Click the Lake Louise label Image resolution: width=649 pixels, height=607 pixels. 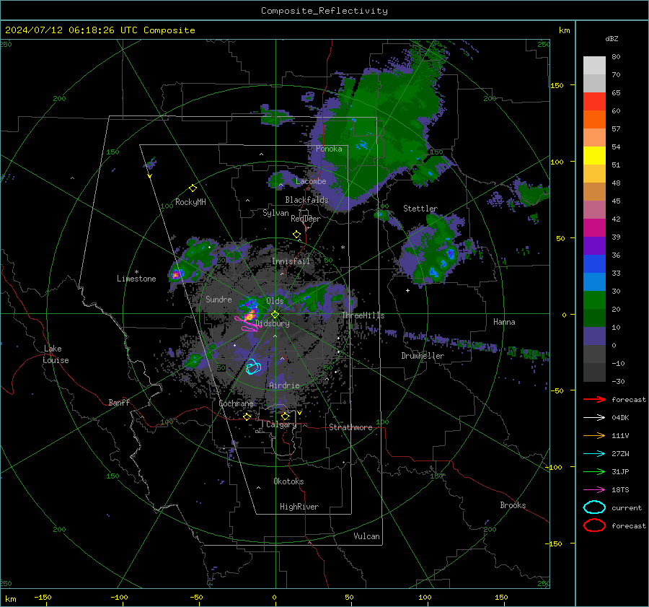pyautogui.click(x=56, y=354)
